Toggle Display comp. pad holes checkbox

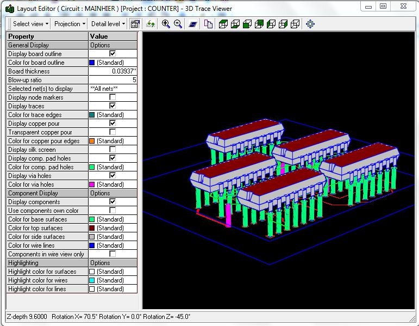click(112, 158)
